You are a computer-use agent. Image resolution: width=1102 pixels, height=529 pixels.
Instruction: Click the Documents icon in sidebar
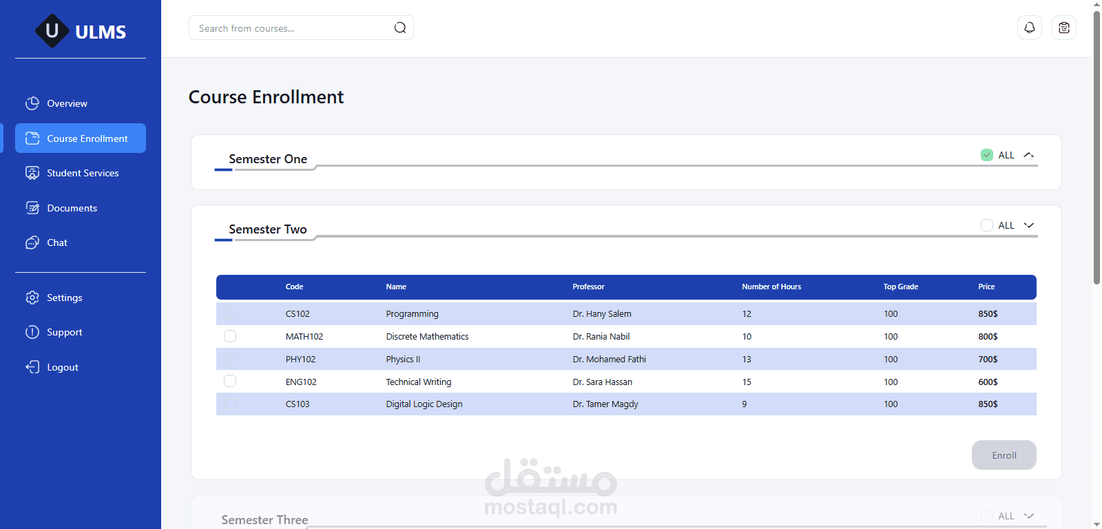(x=32, y=208)
